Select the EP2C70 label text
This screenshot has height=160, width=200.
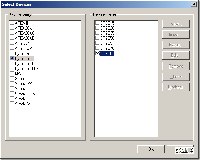point(107,48)
